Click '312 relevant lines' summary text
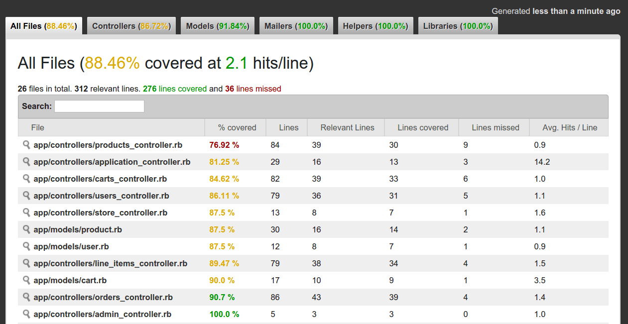This screenshot has width=628, height=324. click(x=107, y=89)
